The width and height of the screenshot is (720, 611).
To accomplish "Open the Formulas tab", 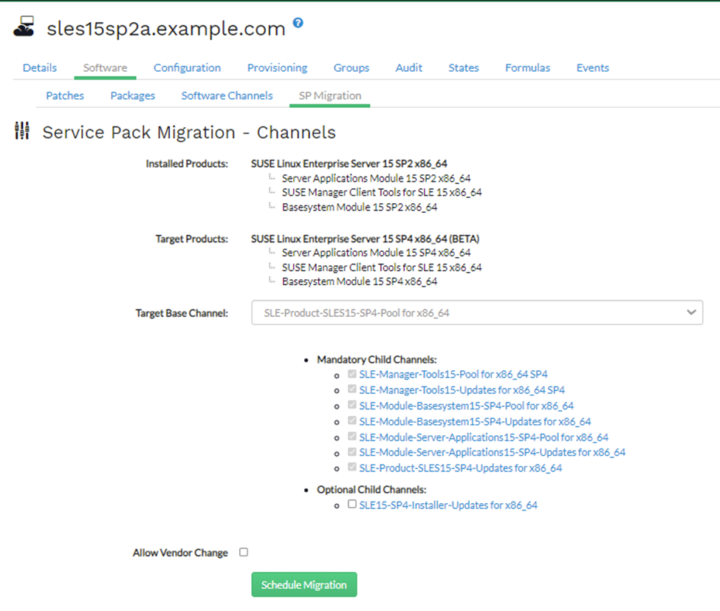I will click(527, 67).
